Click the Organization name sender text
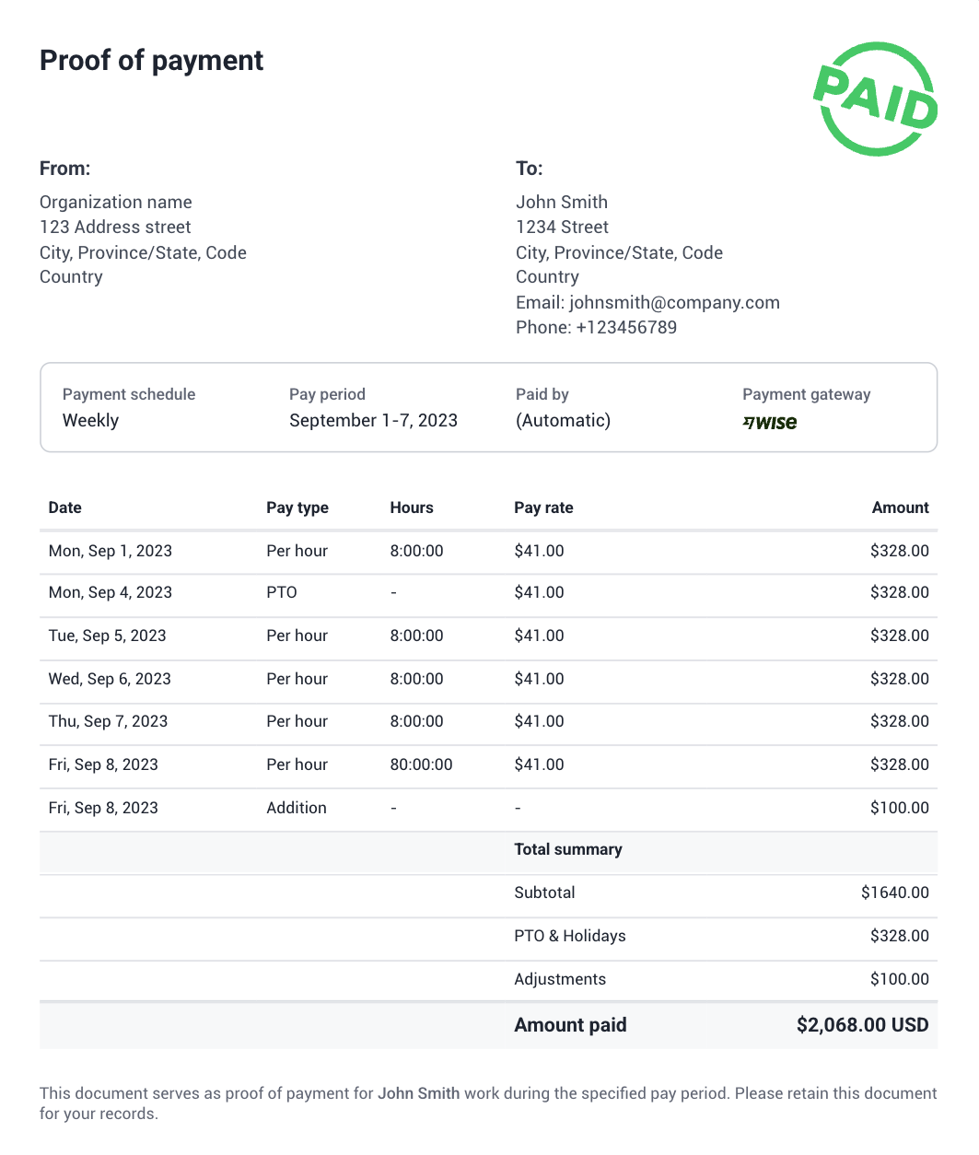Image resolution: width=979 pixels, height=1155 pixels. [116, 202]
